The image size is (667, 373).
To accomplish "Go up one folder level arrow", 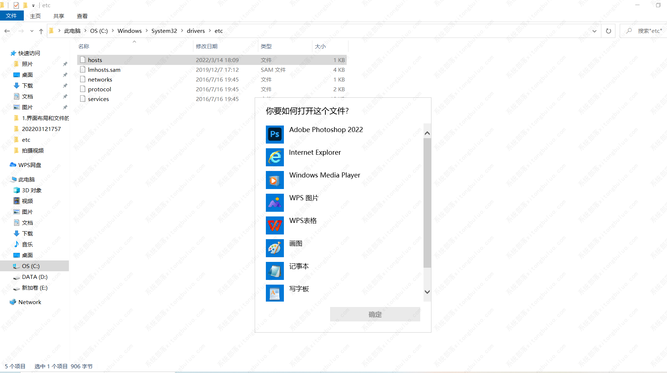I will pyautogui.click(x=41, y=31).
